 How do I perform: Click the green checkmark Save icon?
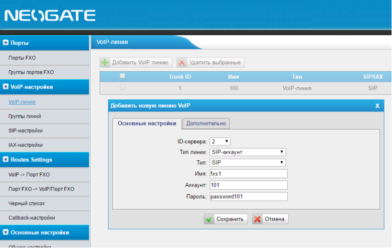coord(209,219)
